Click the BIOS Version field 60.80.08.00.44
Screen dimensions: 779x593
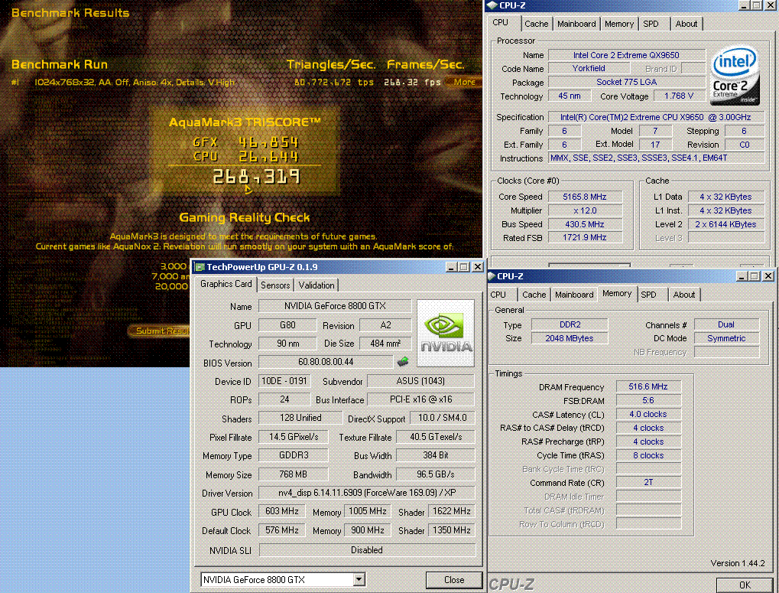click(326, 362)
